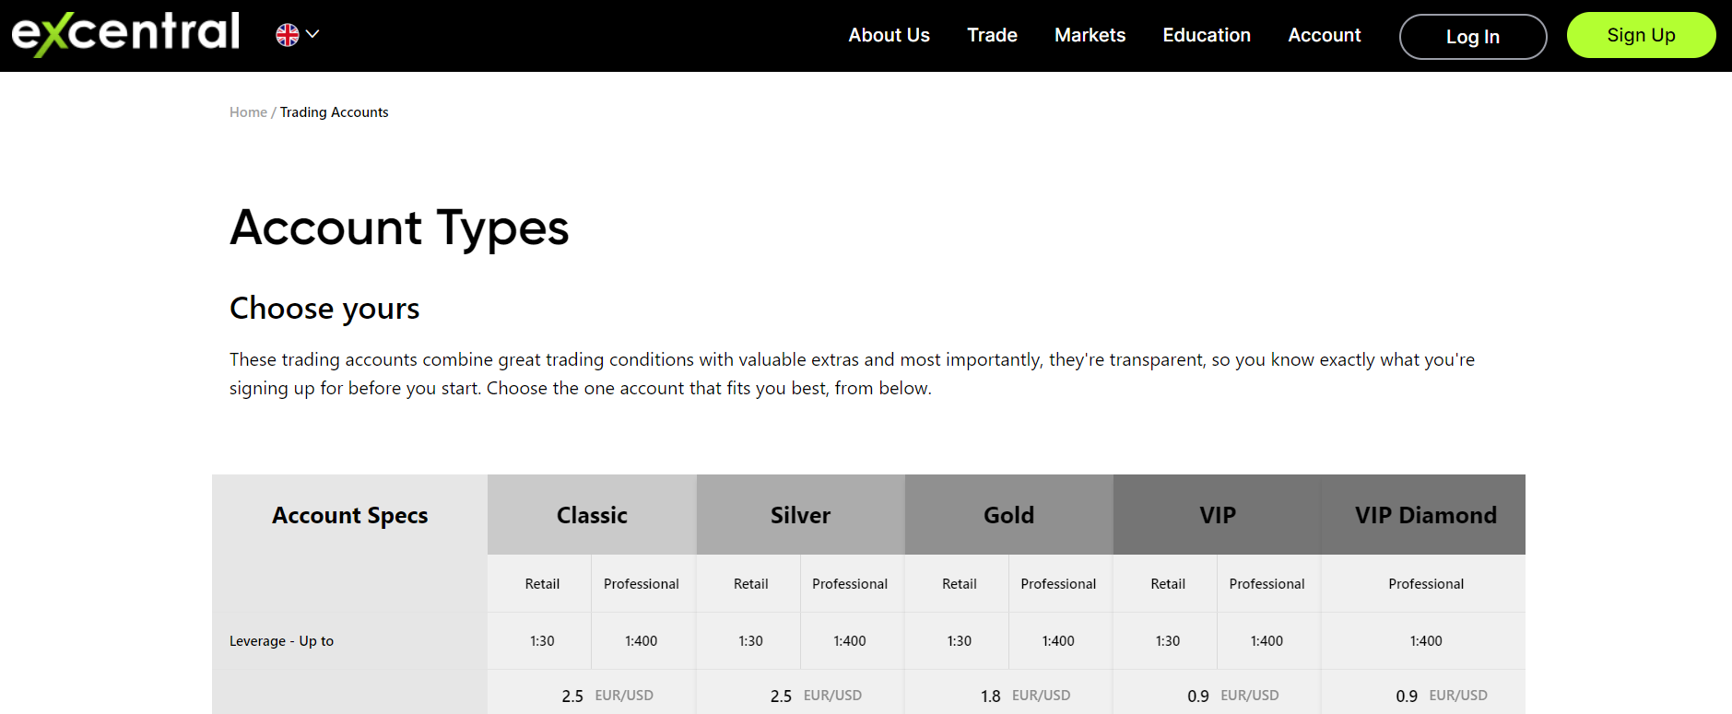Click Silver Retail leverage 1:30

(750, 641)
